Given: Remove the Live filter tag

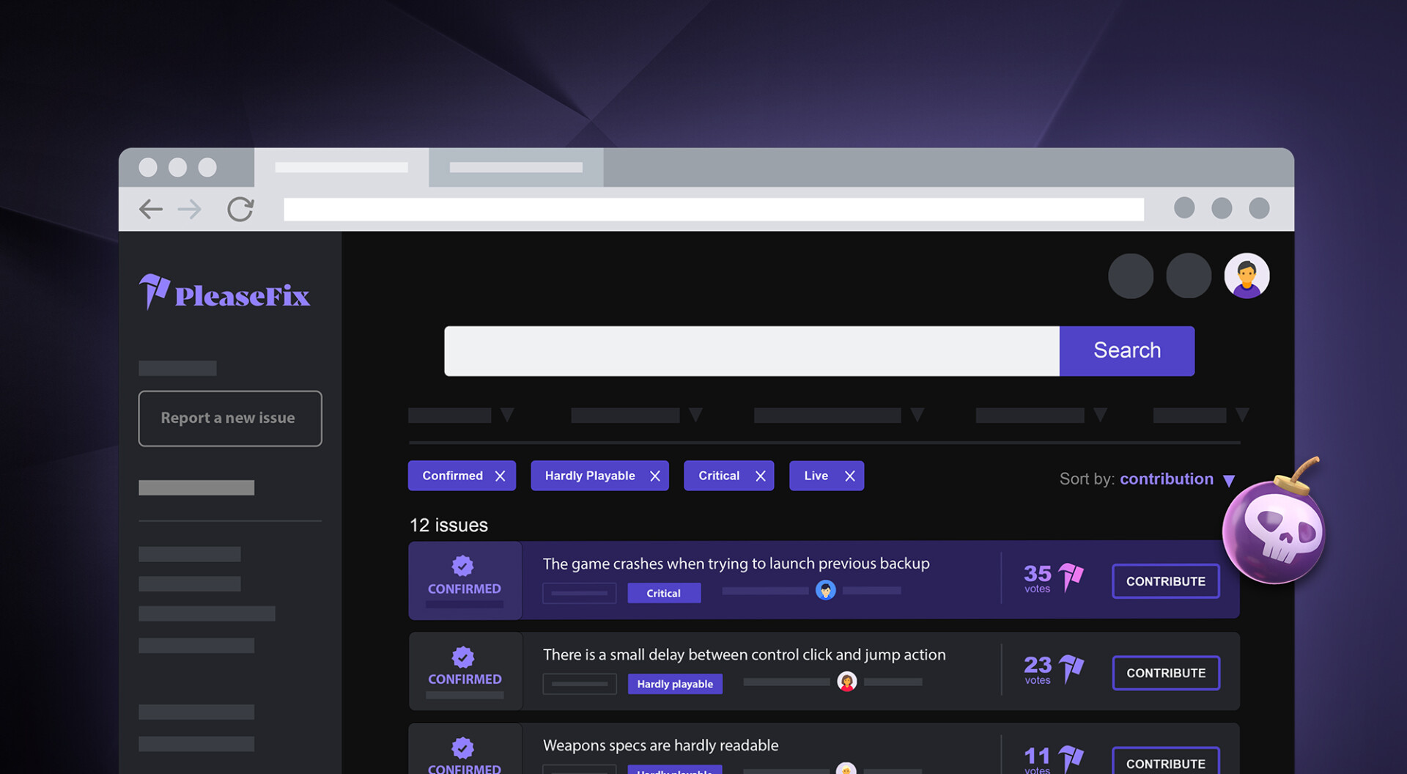Looking at the screenshot, I should [850, 476].
